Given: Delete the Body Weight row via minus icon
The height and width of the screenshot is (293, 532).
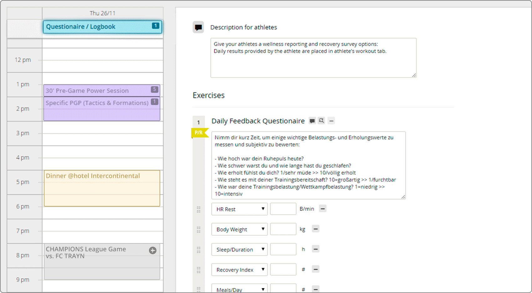Looking at the screenshot, I should click(315, 229).
